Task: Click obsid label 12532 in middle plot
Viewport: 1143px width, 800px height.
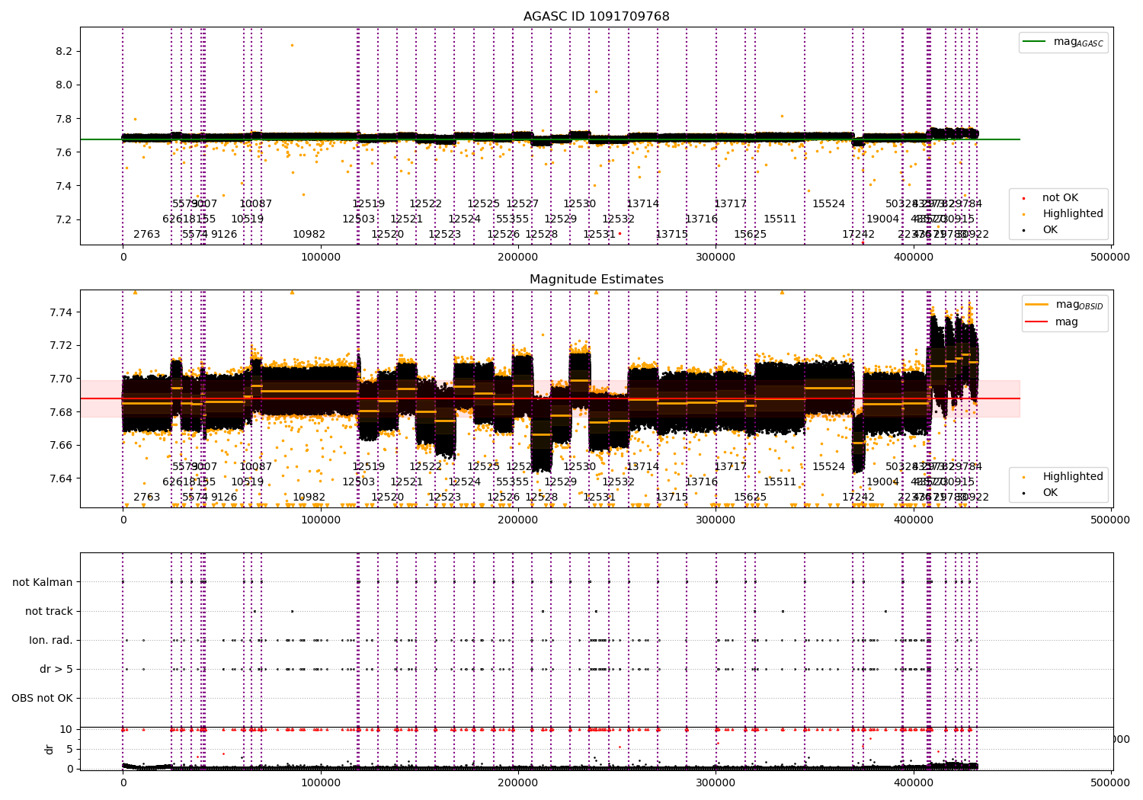Action: point(619,482)
